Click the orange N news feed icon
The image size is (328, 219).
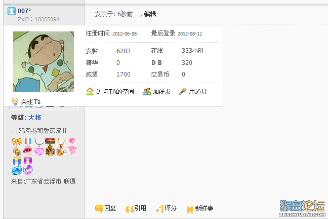point(190,209)
